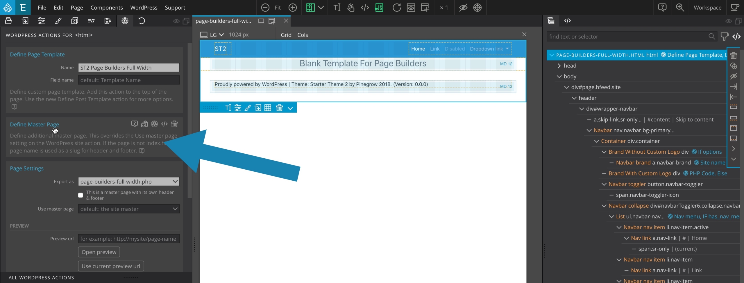The height and width of the screenshot is (283, 744).
Task: Open the LG device size dropdown
Action: point(212,35)
